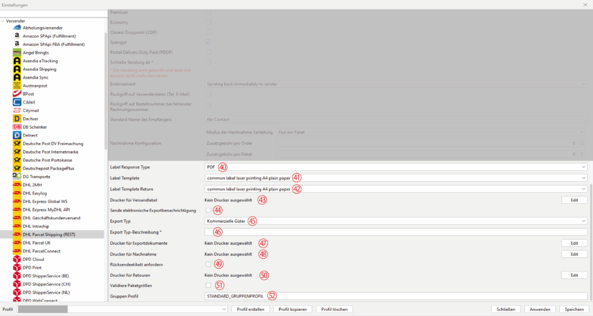Edit Drucker für Nachnahme
Viewport: 593px width, 316px height.
click(574, 254)
